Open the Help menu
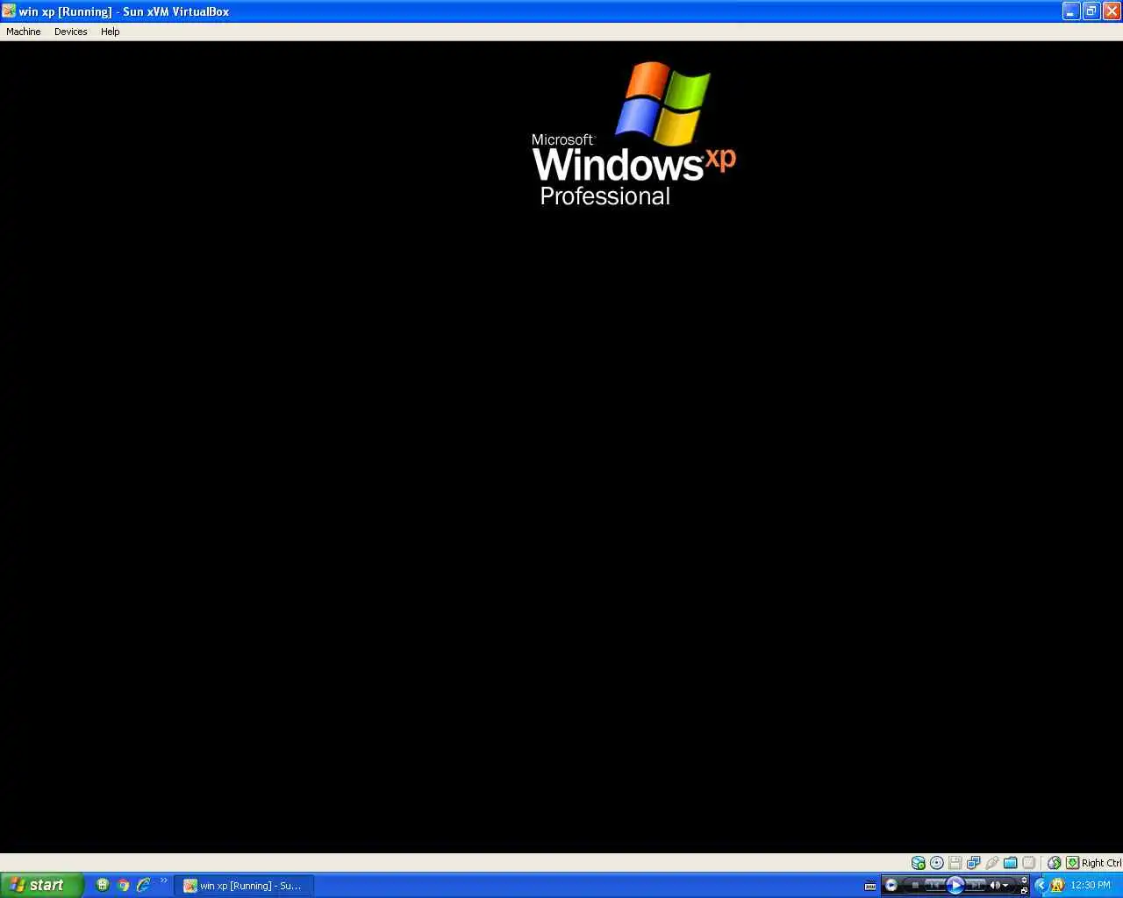The height and width of the screenshot is (898, 1123). [110, 32]
